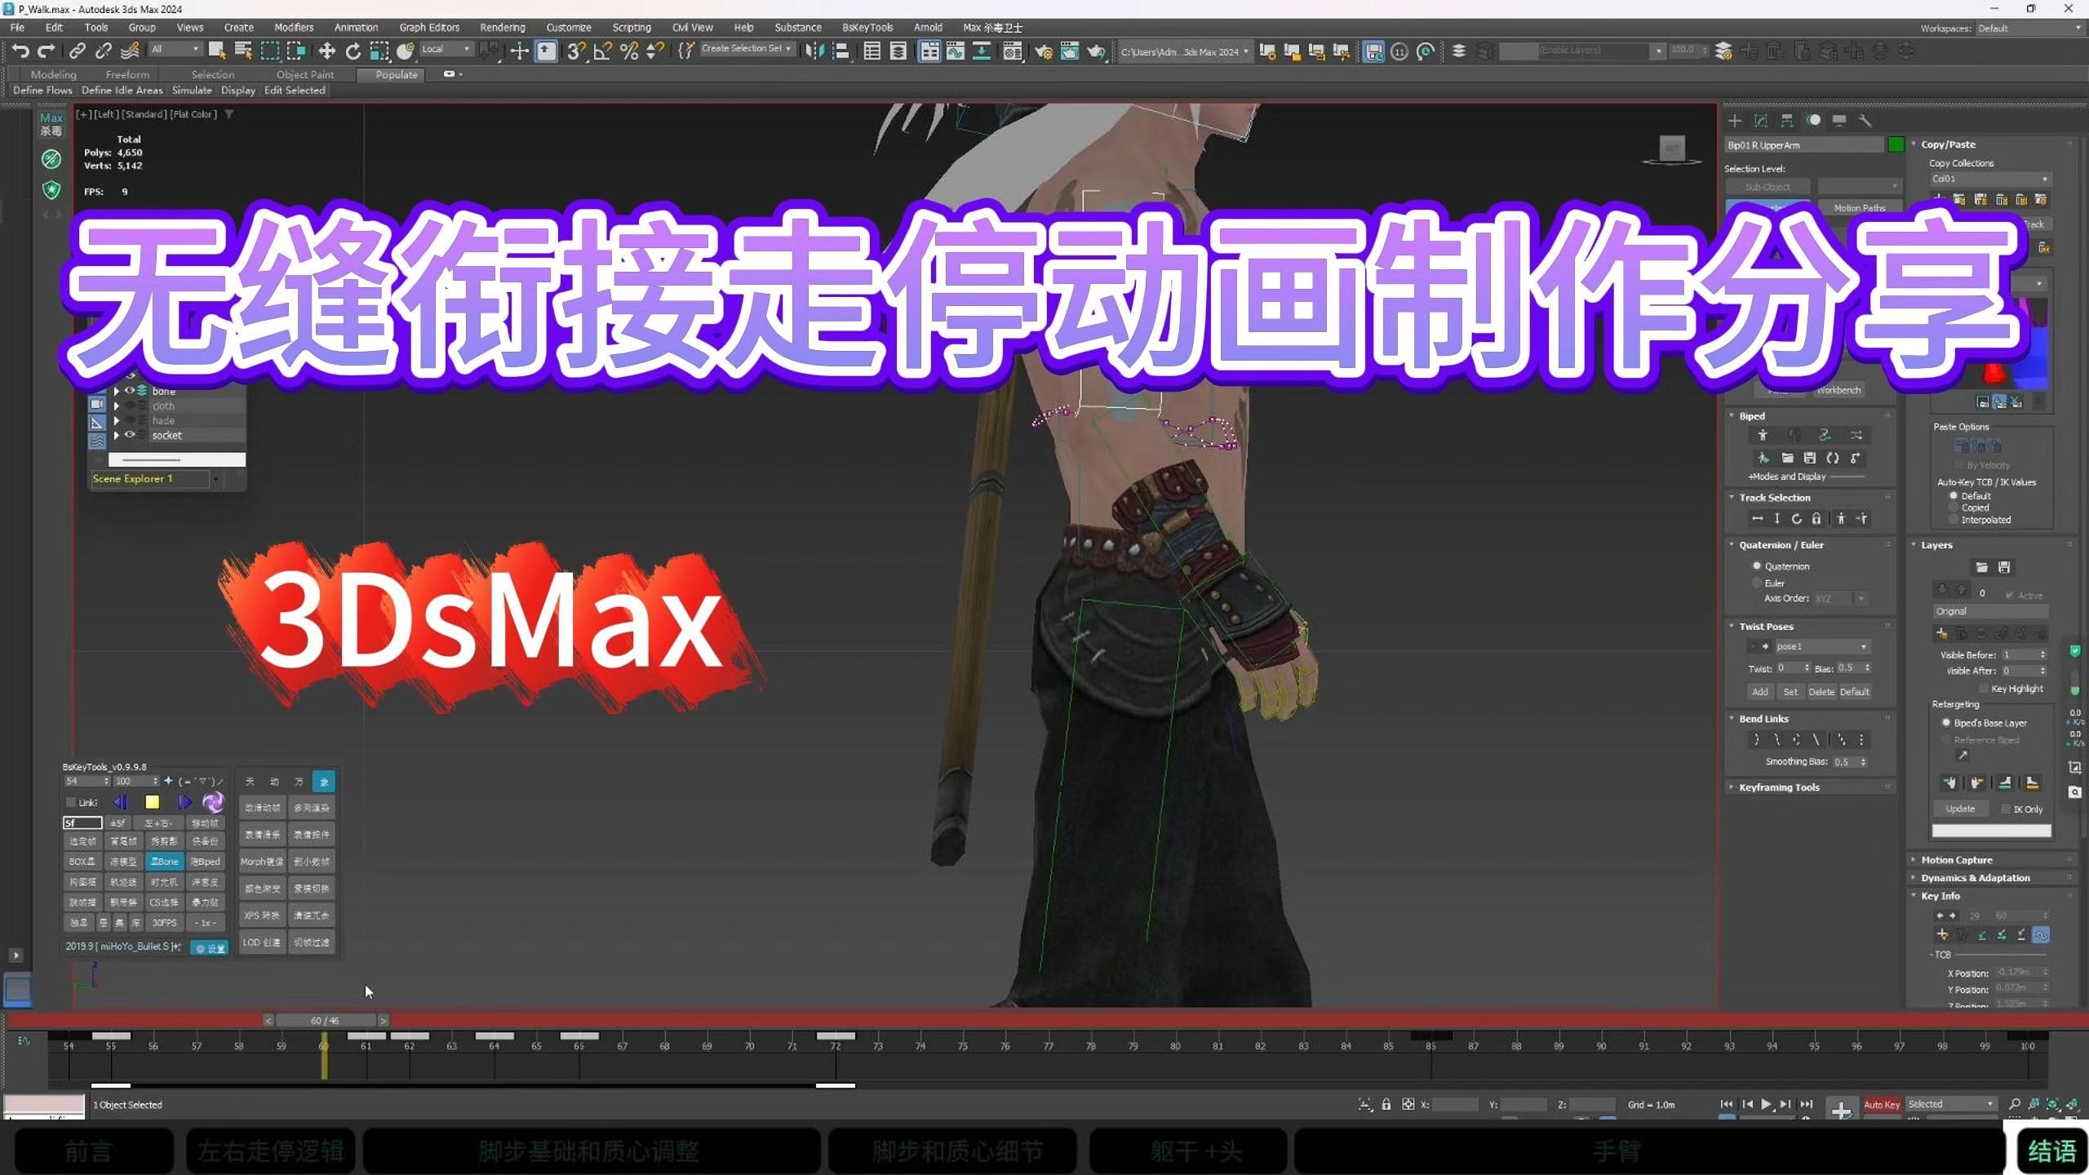Screen dimensions: 2089x1175
Task: Select the Quaternion radio button
Action: click(1757, 565)
